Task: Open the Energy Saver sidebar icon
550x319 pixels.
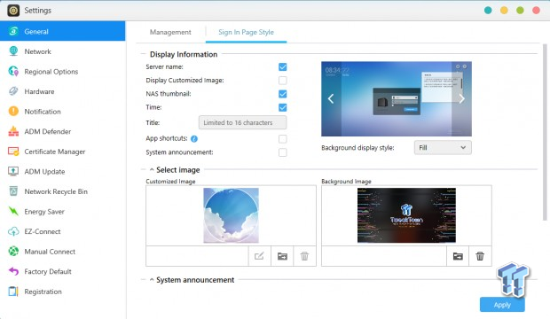Action: [x=13, y=212]
